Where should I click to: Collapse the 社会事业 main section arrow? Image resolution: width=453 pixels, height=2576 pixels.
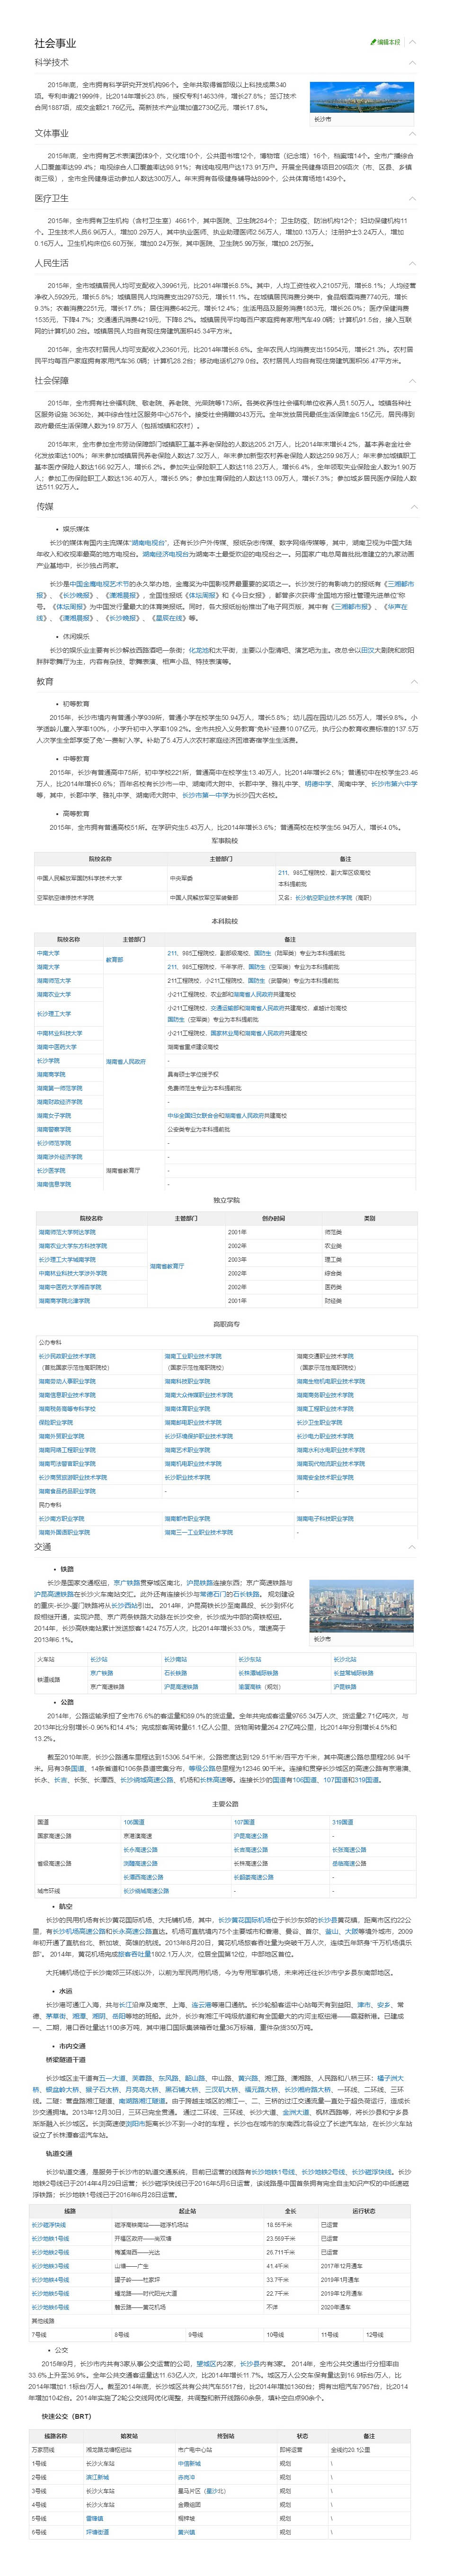pyautogui.click(x=412, y=42)
